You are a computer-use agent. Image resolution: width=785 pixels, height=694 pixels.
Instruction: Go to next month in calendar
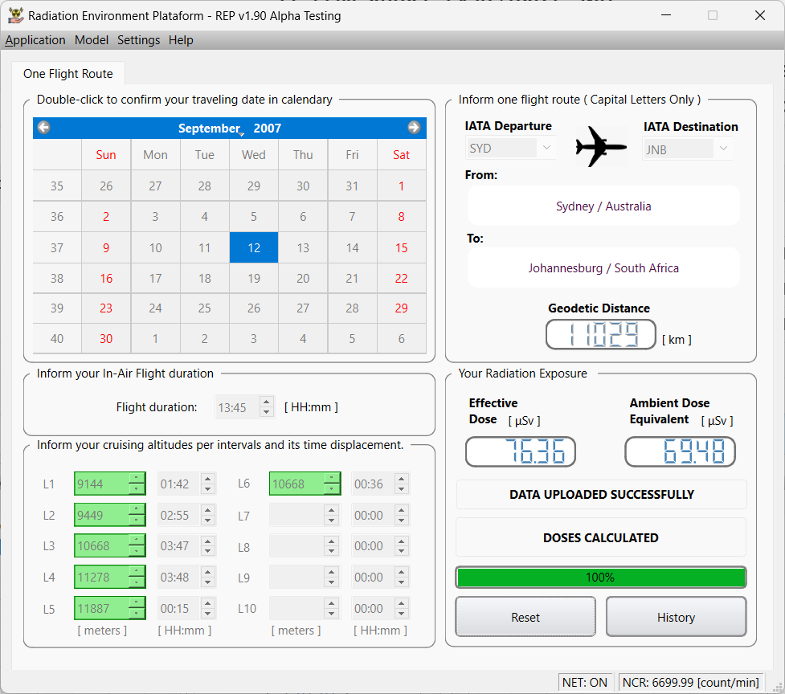(414, 128)
